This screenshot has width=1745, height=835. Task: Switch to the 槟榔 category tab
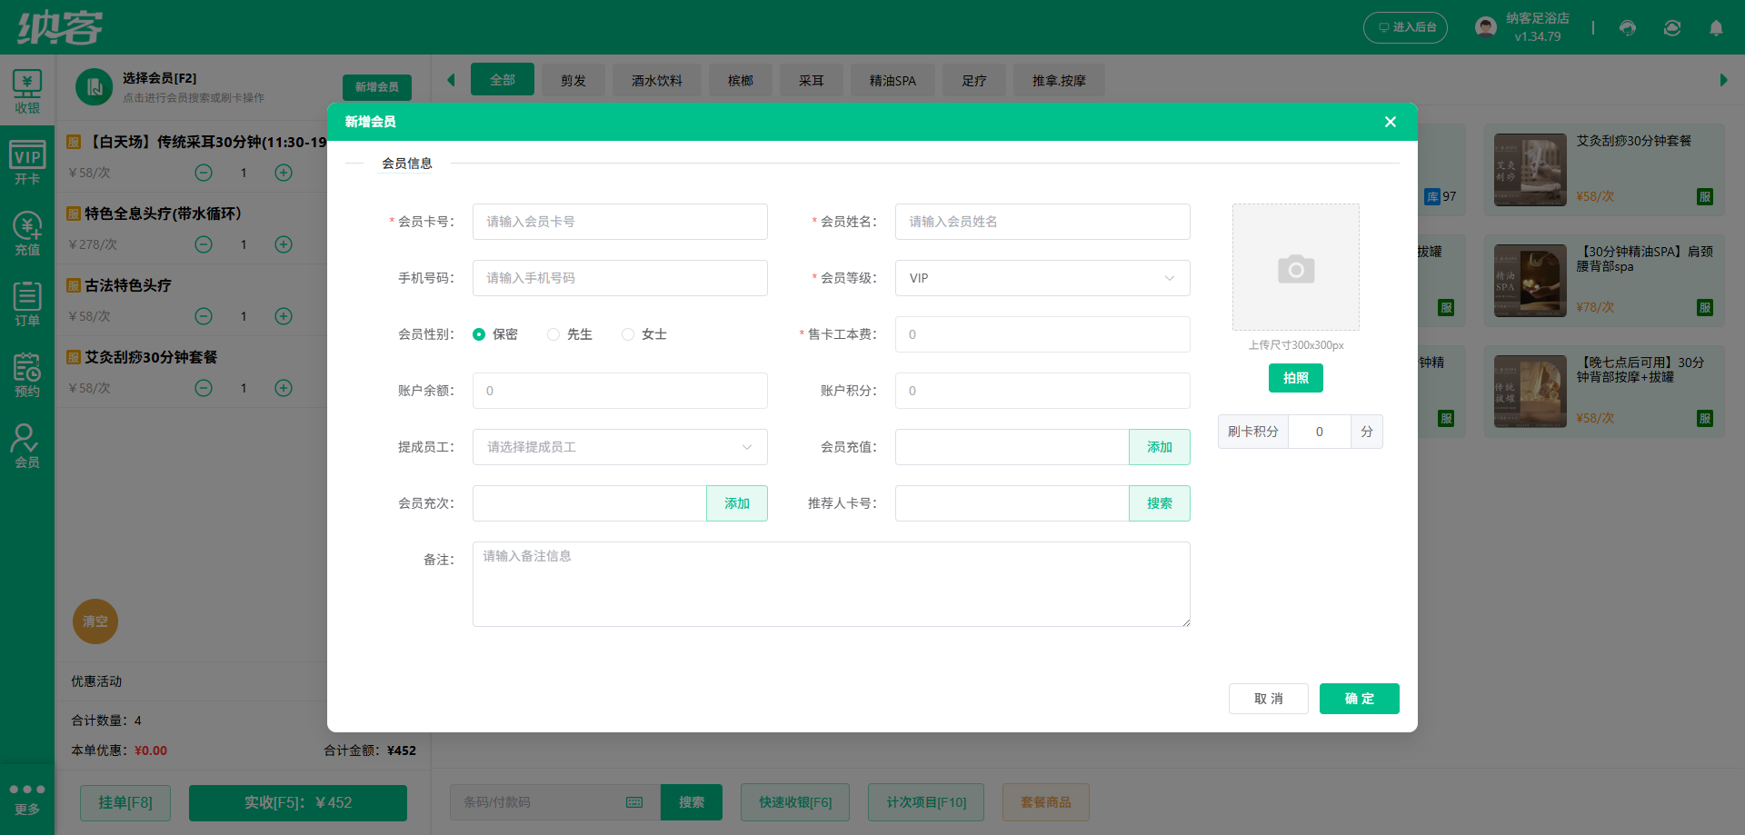[x=741, y=80]
